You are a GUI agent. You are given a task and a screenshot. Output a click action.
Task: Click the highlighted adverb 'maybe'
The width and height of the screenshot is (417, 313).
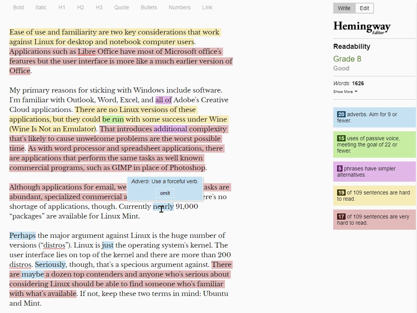33,274
